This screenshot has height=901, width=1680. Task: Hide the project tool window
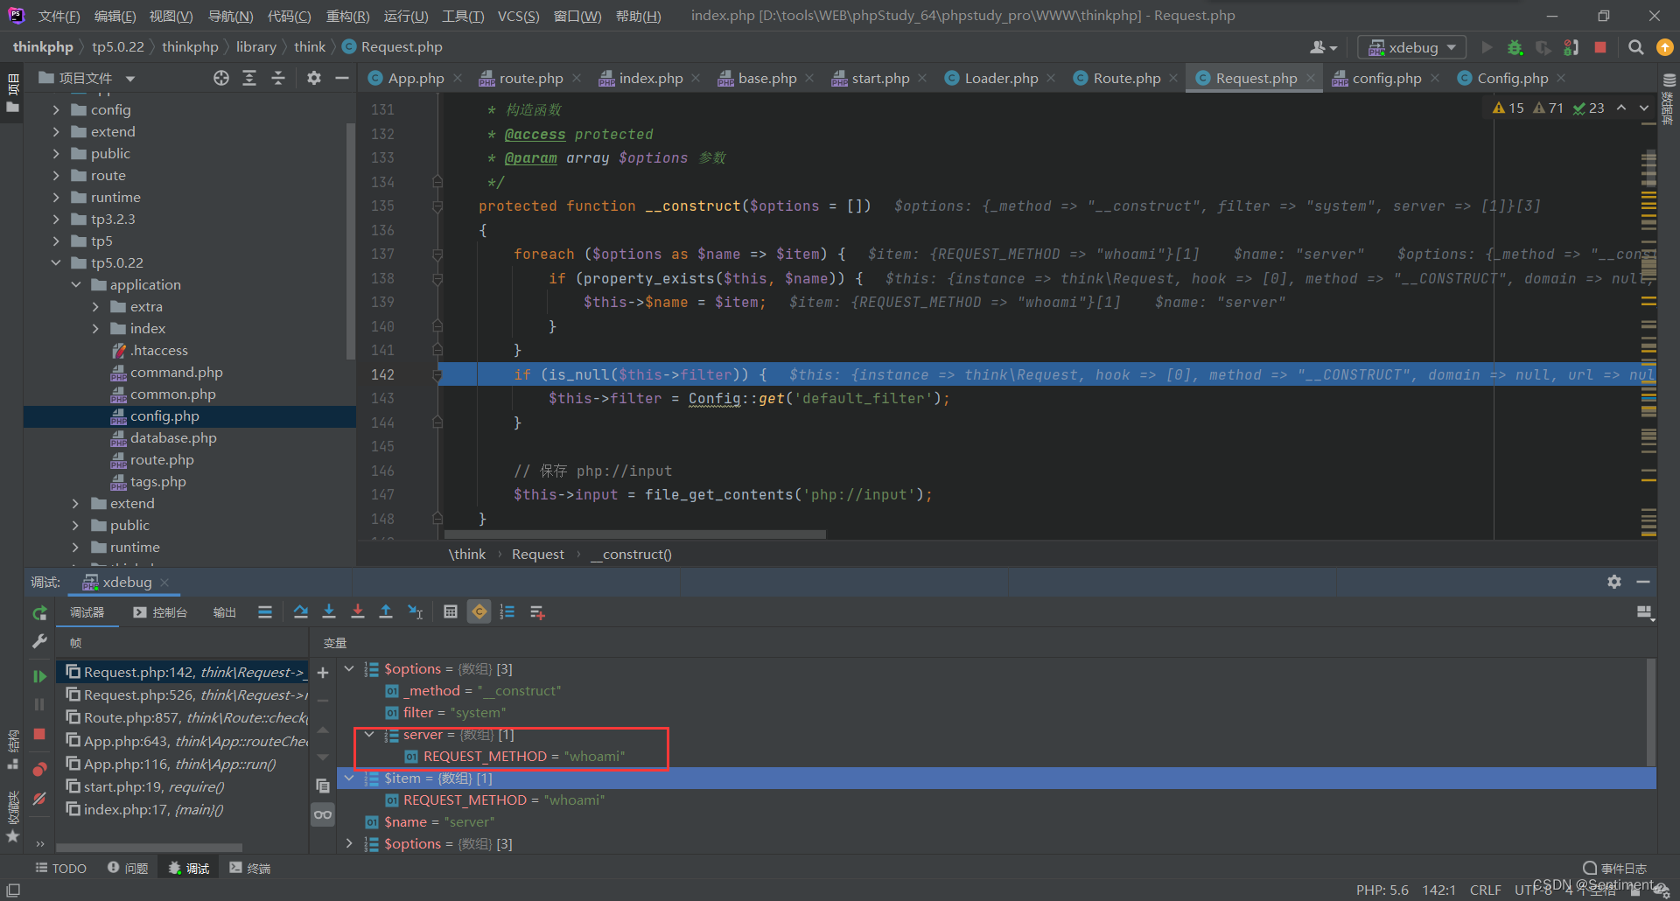(x=342, y=79)
